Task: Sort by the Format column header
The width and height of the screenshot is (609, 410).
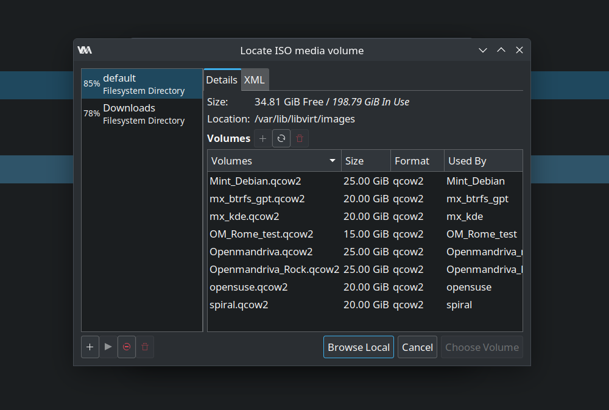Action: point(418,160)
